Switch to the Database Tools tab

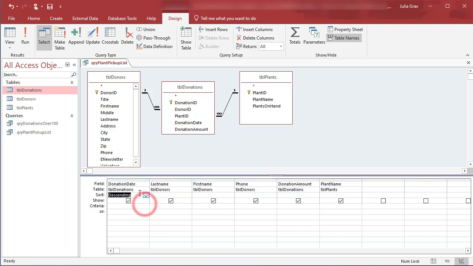point(122,18)
